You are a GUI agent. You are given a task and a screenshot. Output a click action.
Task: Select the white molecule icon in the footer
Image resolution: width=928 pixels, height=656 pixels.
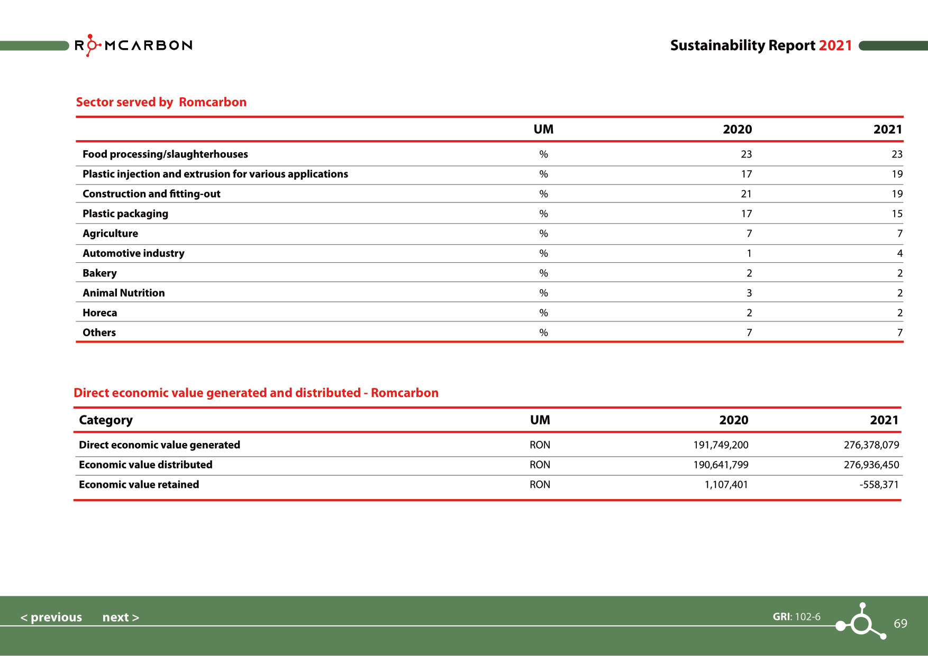tap(863, 623)
